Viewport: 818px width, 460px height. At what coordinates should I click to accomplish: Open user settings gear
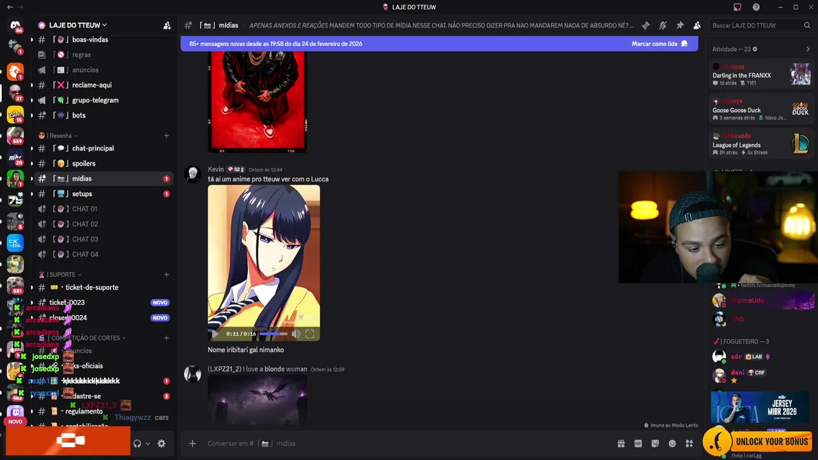tap(162, 443)
